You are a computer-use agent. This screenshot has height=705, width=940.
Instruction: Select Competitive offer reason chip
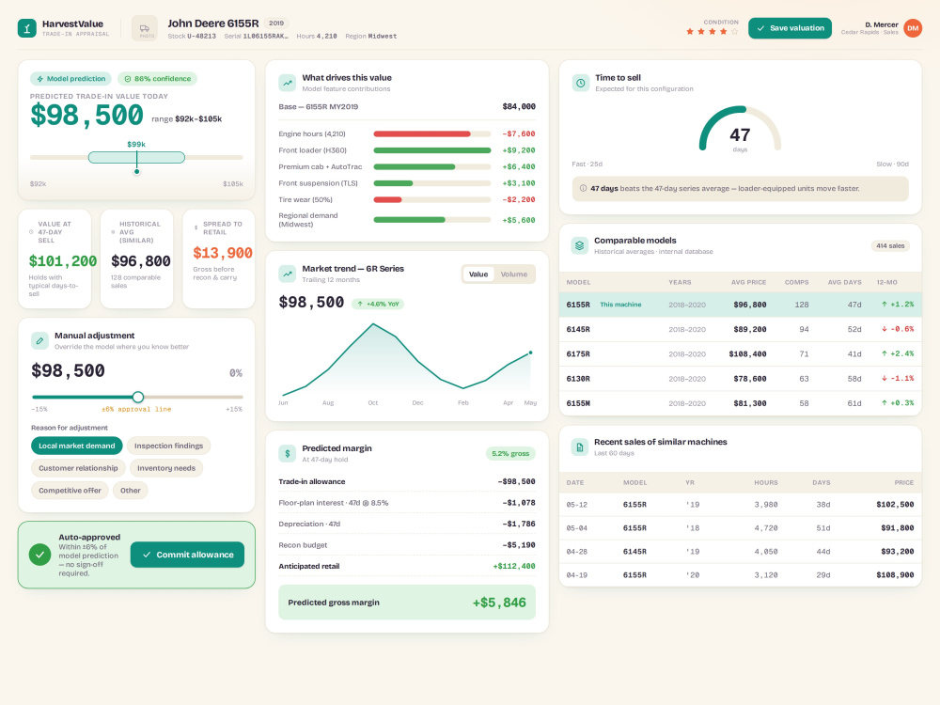pos(70,490)
